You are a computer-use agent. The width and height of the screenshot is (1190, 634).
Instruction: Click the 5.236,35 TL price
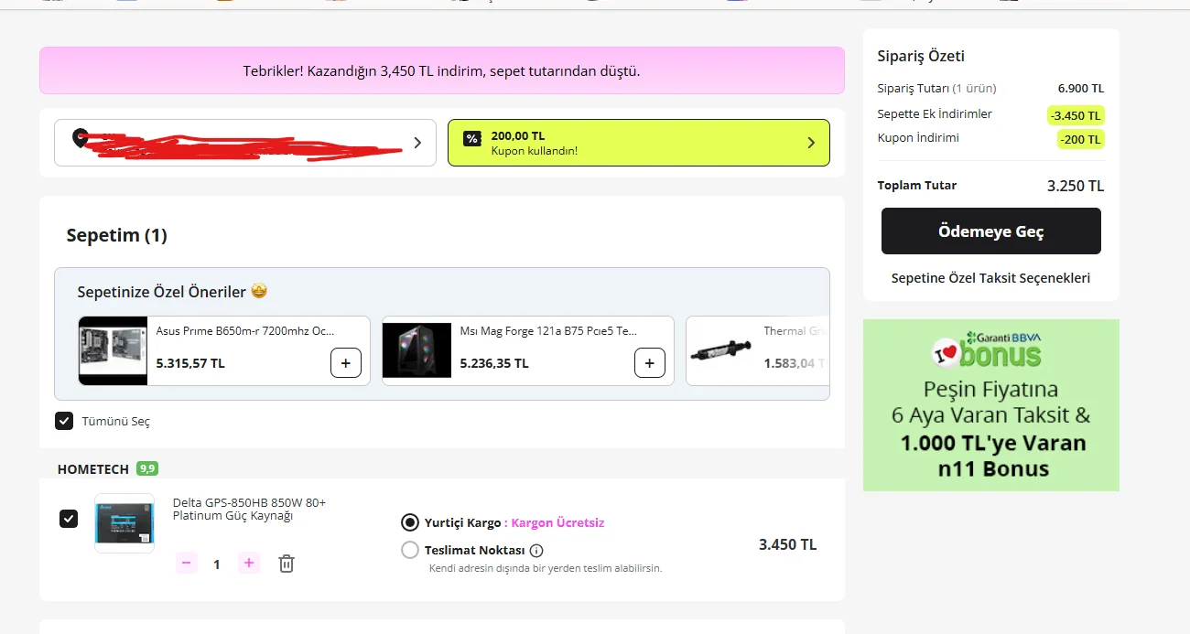tap(494, 363)
